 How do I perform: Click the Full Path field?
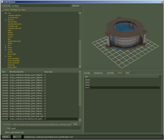tap(41, 124)
